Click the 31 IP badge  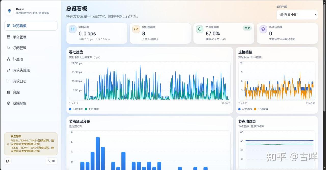tap(247, 28)
